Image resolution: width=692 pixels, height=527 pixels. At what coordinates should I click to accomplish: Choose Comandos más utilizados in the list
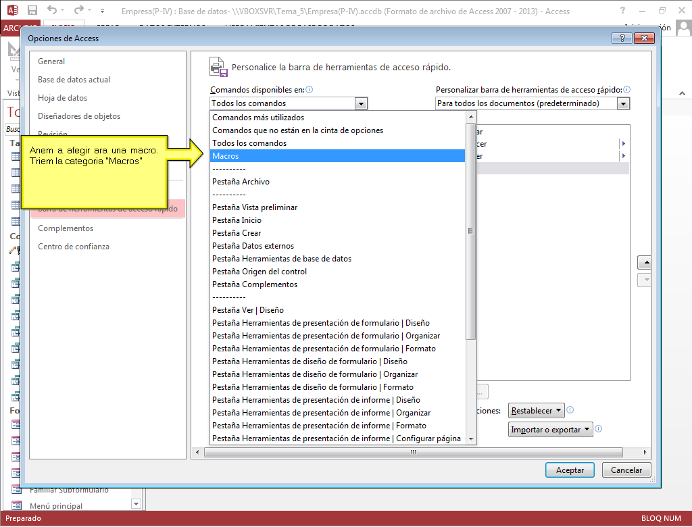coord(338,118)
